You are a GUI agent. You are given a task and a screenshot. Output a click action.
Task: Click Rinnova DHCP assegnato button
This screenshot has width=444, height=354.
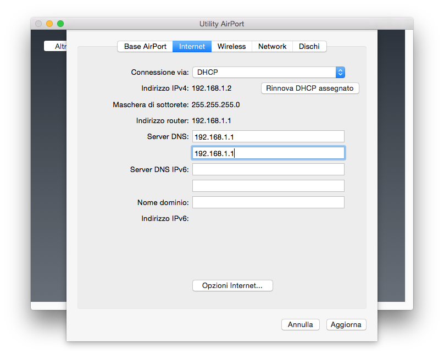pos(310,88)
